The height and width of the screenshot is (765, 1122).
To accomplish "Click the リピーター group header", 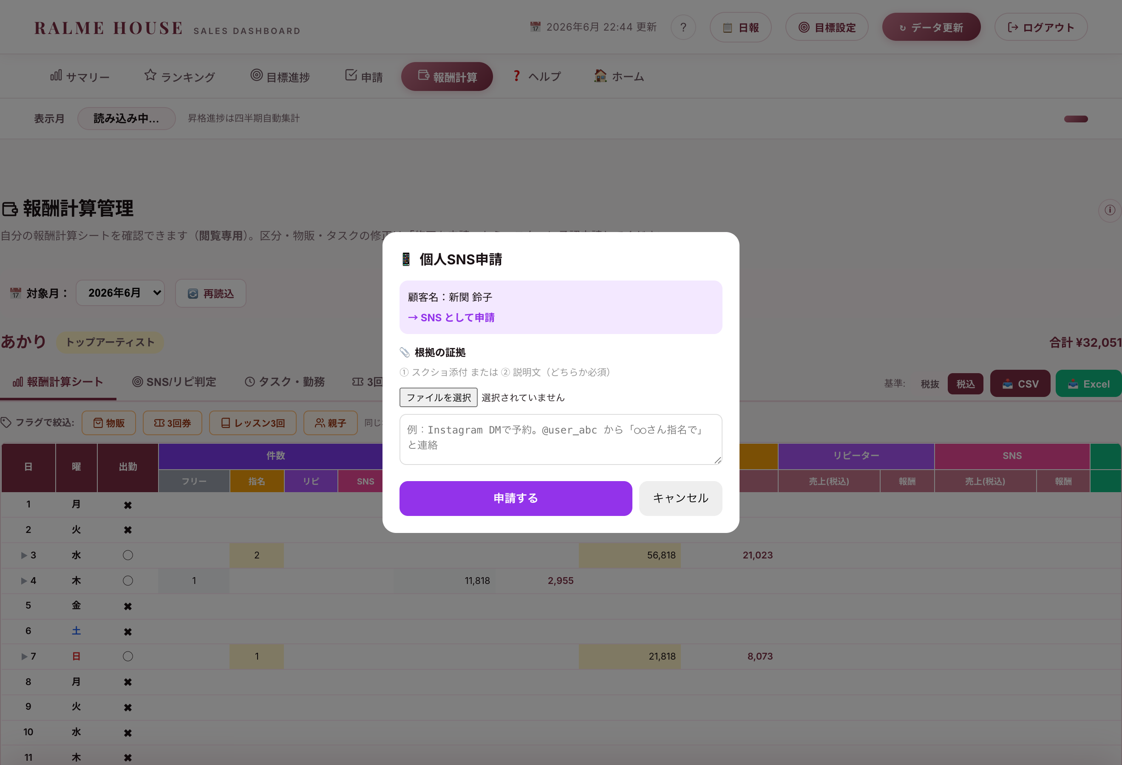I will (x=856, y=456).
